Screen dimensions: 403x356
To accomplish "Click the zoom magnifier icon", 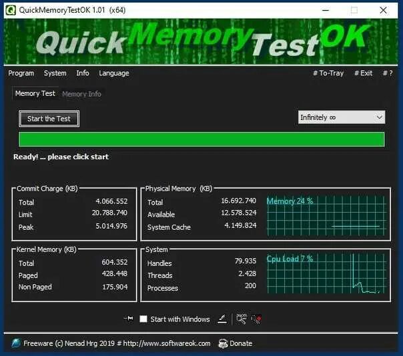I will [x=242, y=319].
